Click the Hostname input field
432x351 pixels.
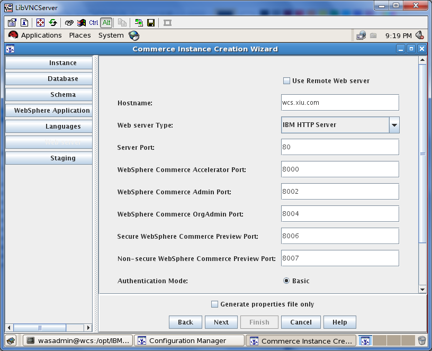pyautogui.click(x=340, y=103)
